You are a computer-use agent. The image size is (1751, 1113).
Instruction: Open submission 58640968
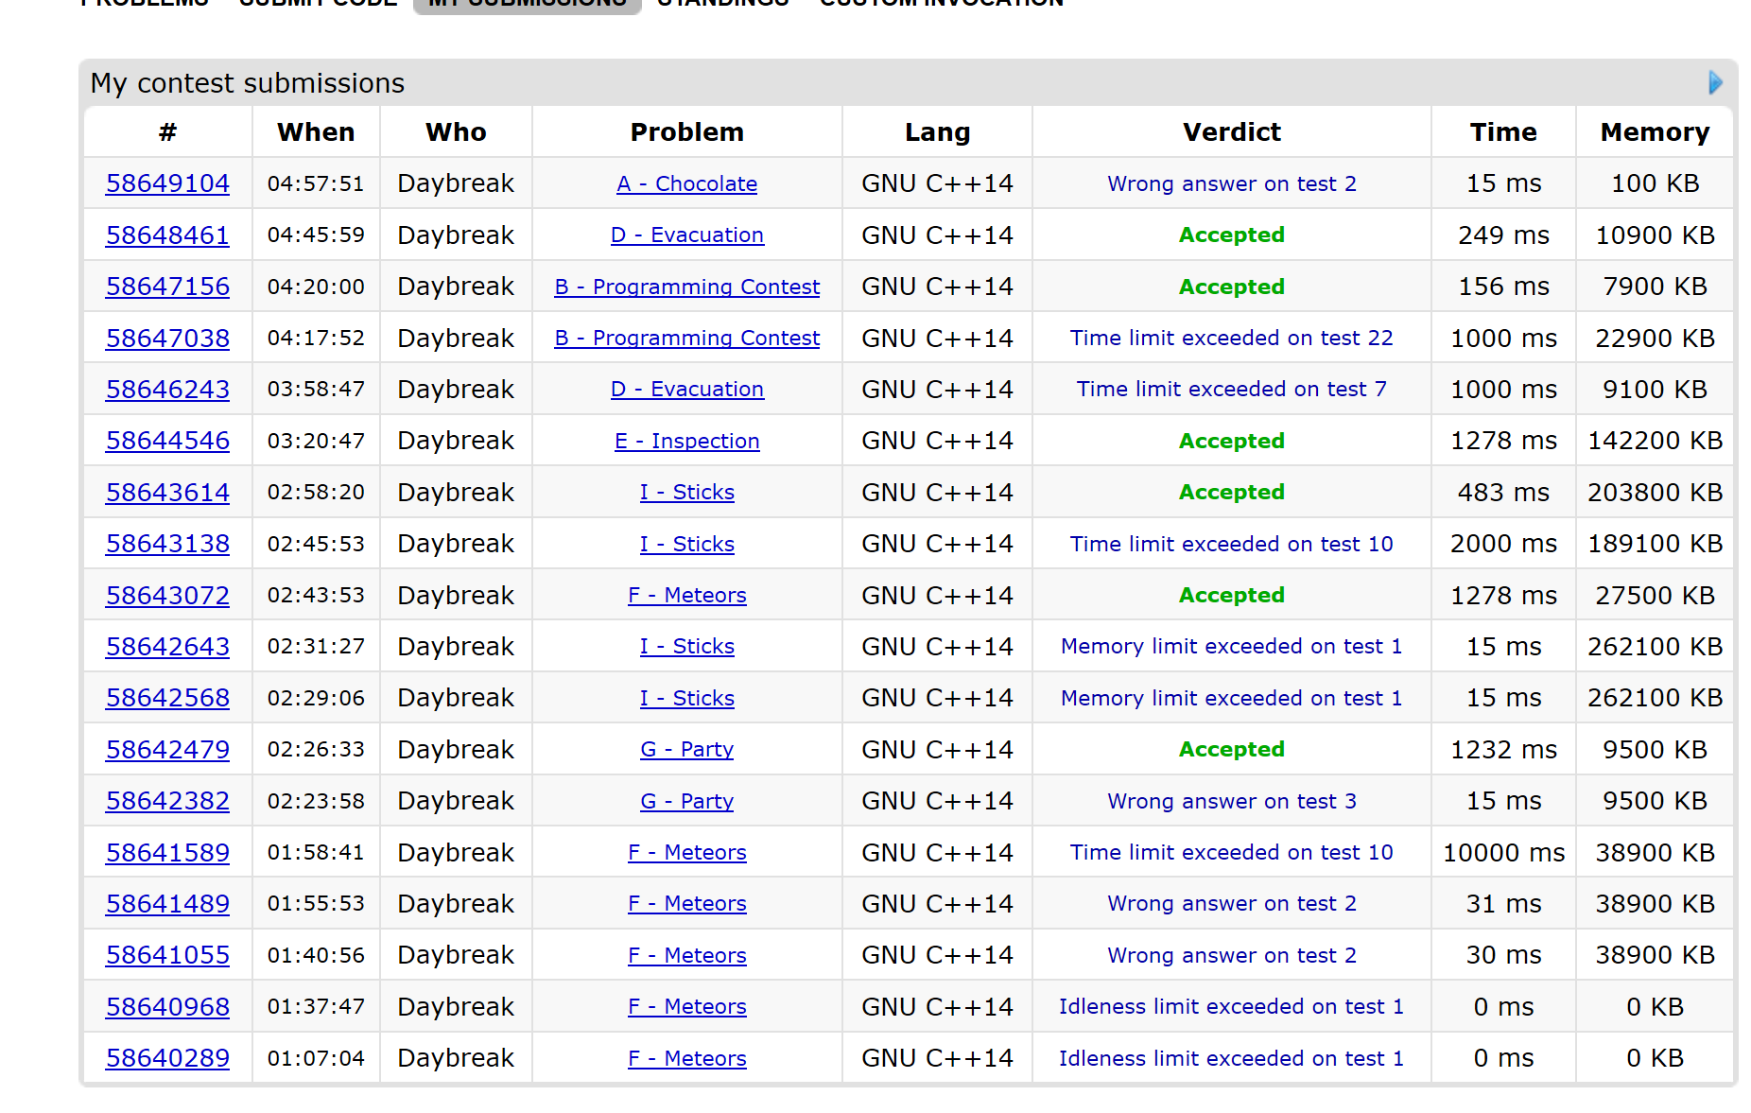coord(167,1006)
